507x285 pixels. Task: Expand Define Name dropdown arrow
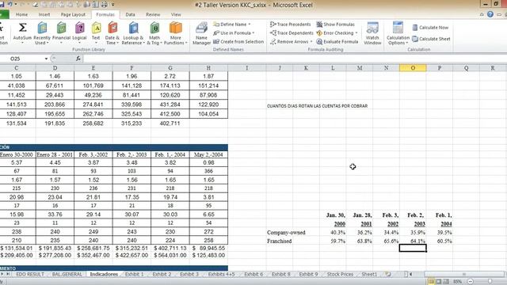click(250, 25)
